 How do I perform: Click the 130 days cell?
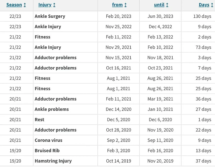coord(202,16)
